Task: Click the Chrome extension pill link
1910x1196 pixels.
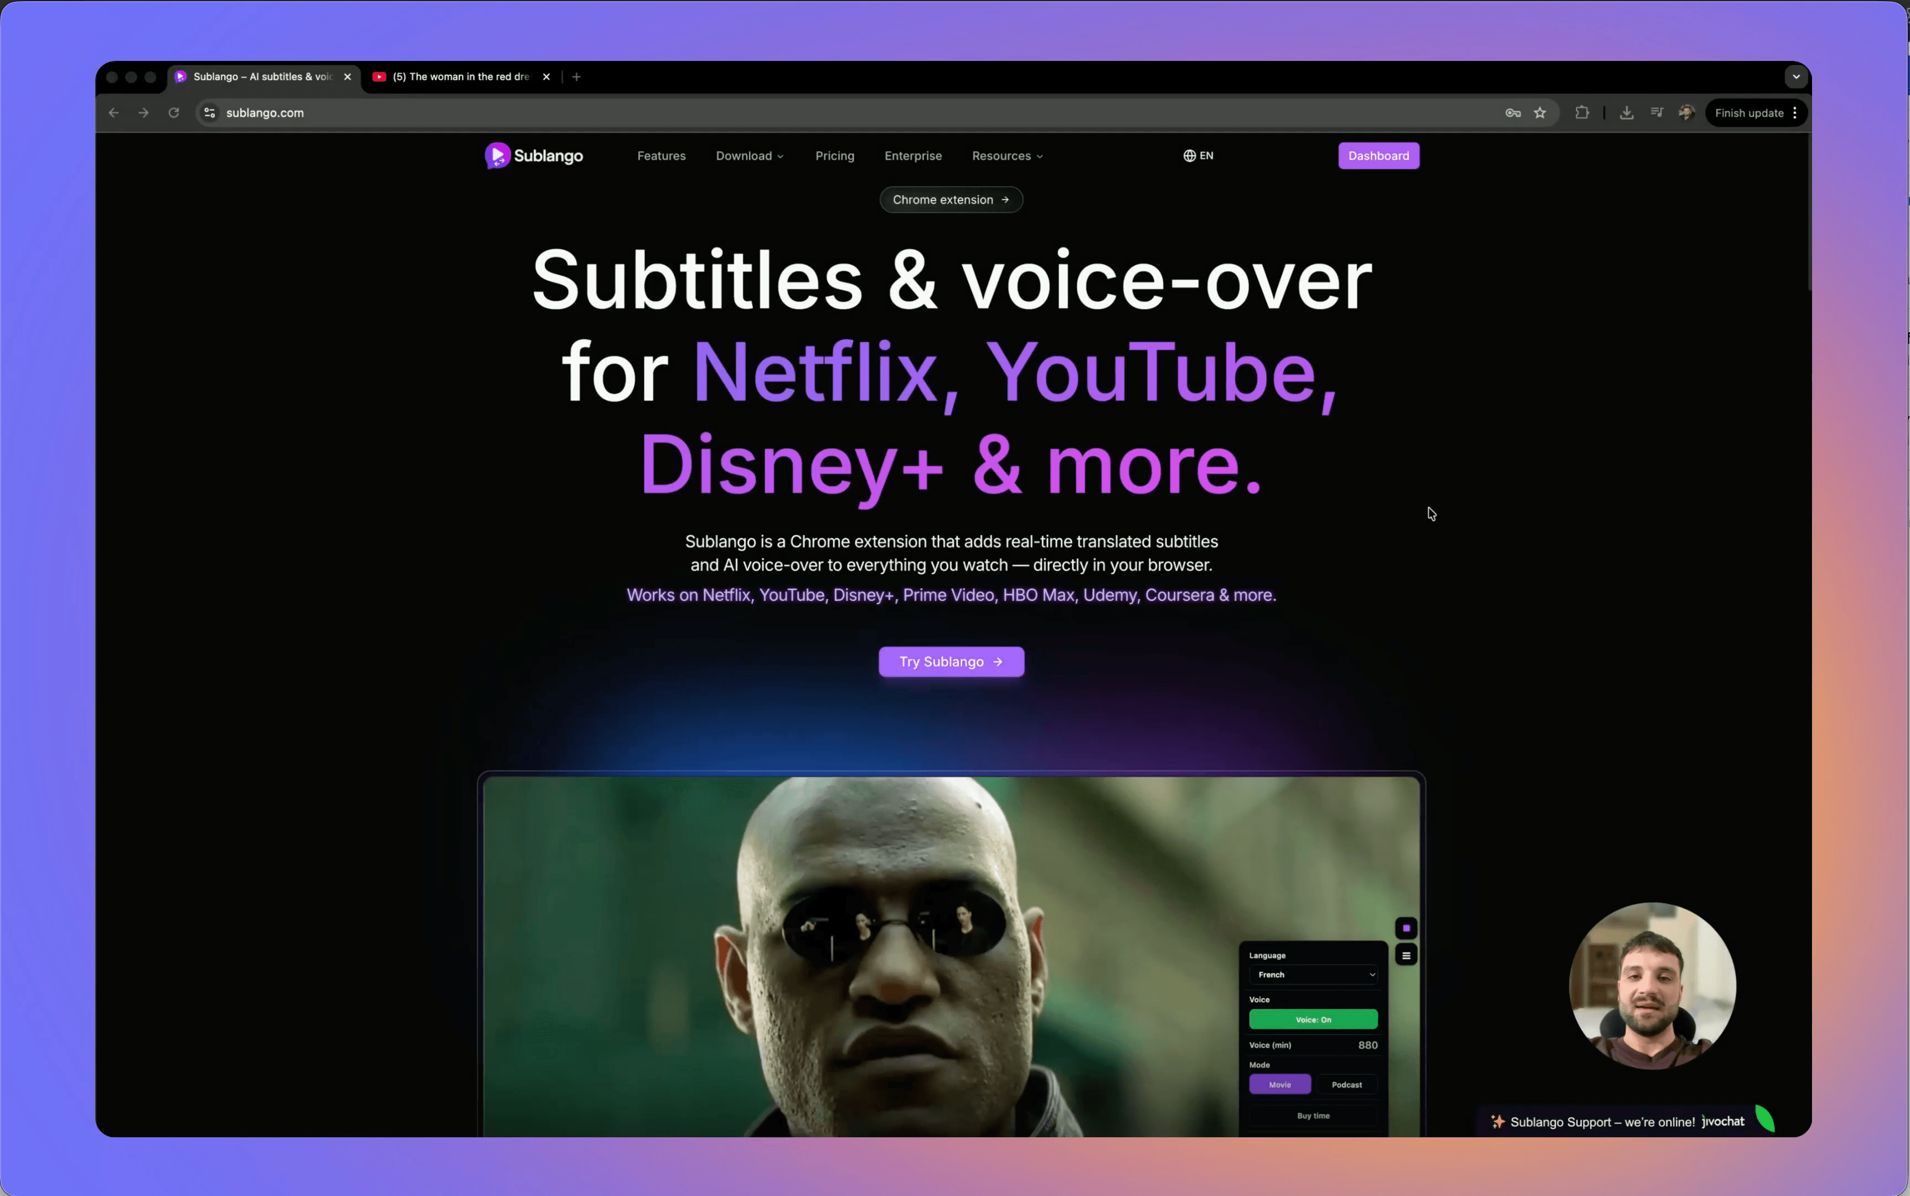Action: [951, 199]
